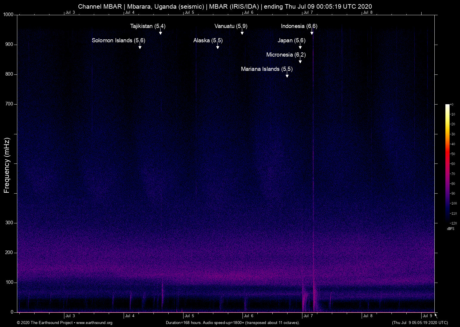Click the arrow beneath Japan (5.6)
The width and height of the screenshot is (460, 327).
[x=300, y=47]
